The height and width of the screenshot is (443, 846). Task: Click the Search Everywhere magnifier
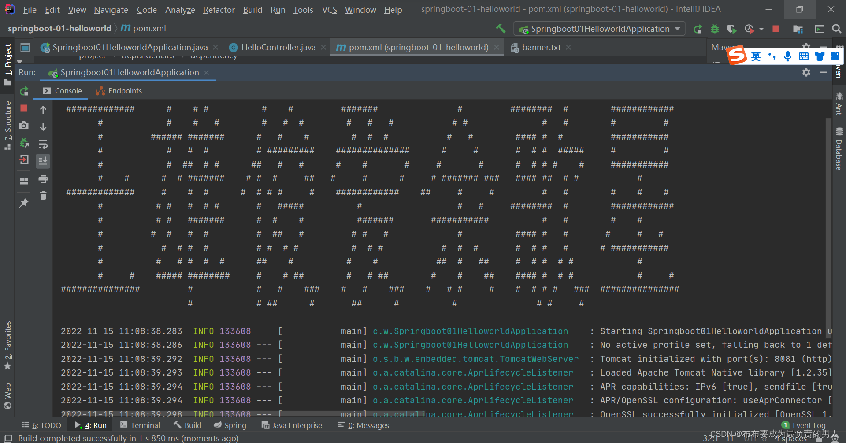tap(836, 29)
